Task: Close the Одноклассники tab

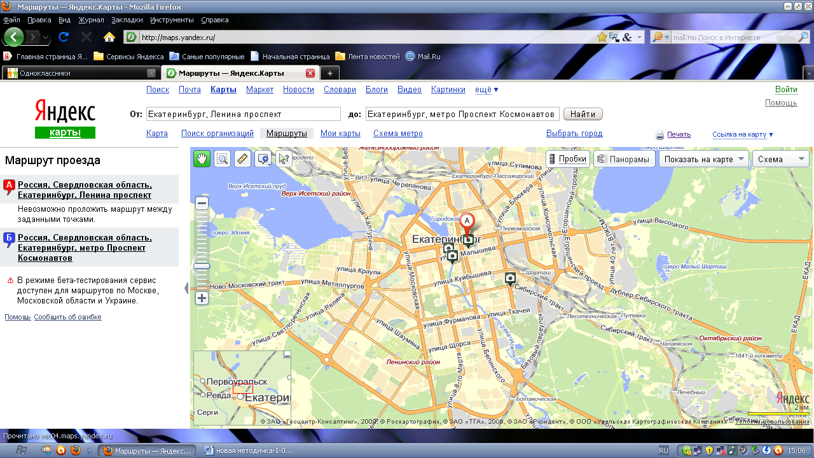Action: [151, 73]
